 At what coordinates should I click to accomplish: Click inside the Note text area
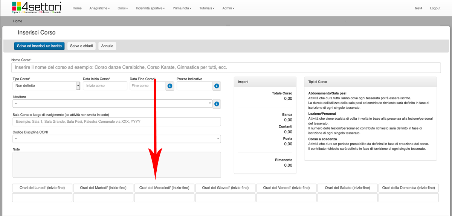[117, 164]
